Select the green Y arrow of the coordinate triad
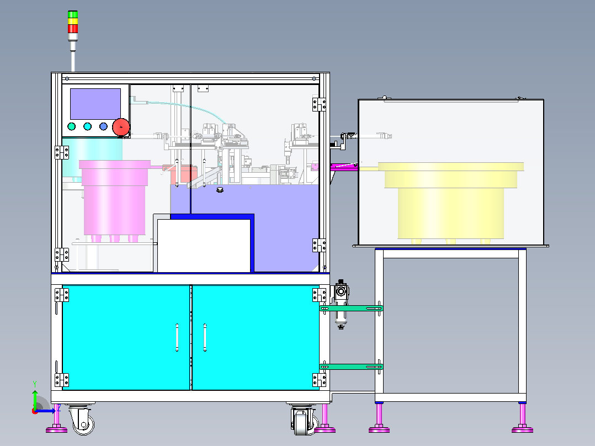The height and width of the screenshot is (446, 595). (x=35, y=400)
